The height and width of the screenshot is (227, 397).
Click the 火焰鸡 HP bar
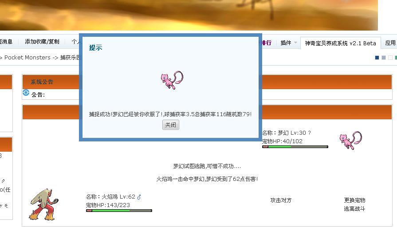coord(119,211)
